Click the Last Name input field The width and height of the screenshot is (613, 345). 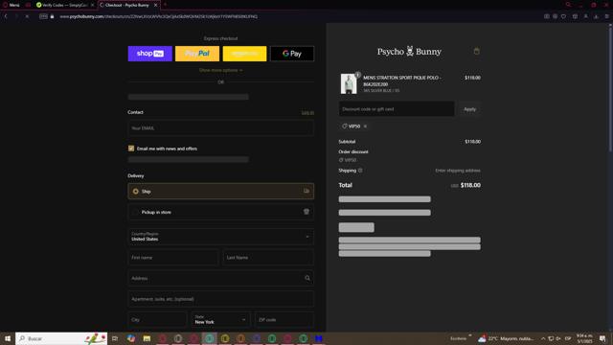[268, 258]
